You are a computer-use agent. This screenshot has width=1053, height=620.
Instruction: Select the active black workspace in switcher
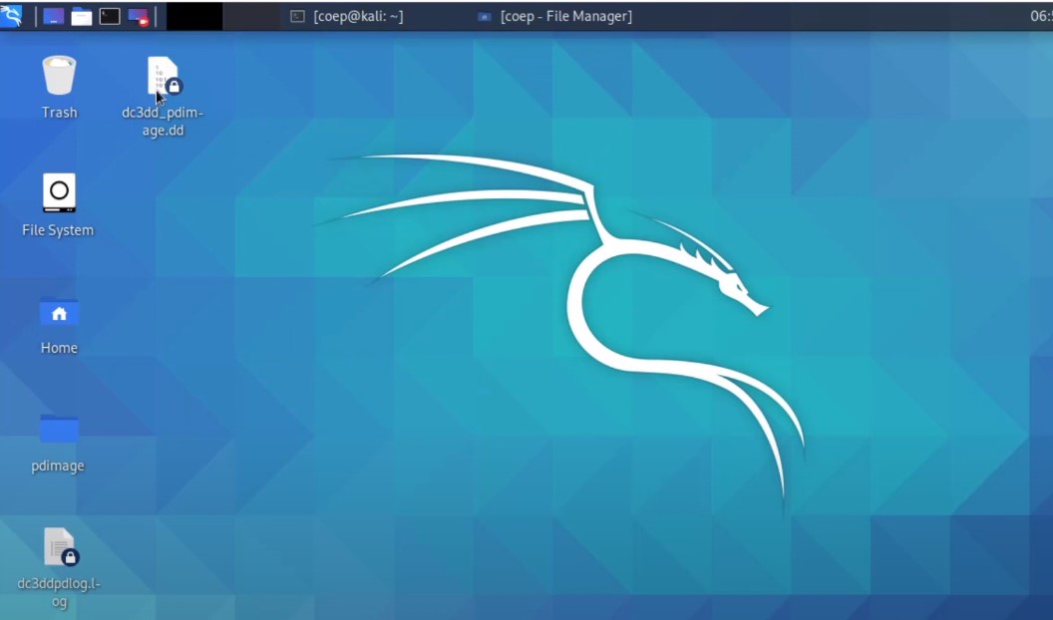coord(194,16)
